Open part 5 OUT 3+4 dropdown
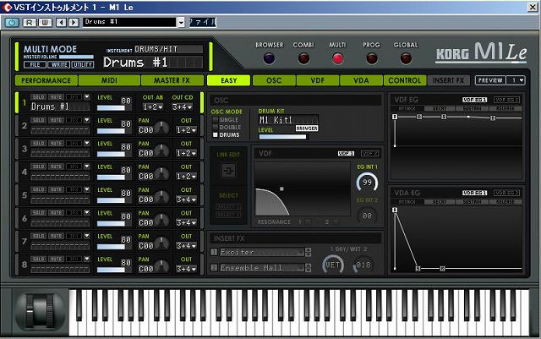 (x=186, y=200)
